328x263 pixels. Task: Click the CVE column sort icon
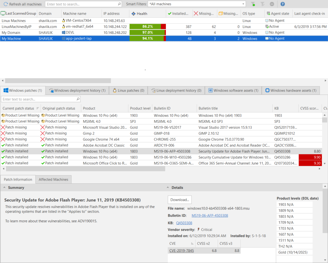(x=192, y=244)
